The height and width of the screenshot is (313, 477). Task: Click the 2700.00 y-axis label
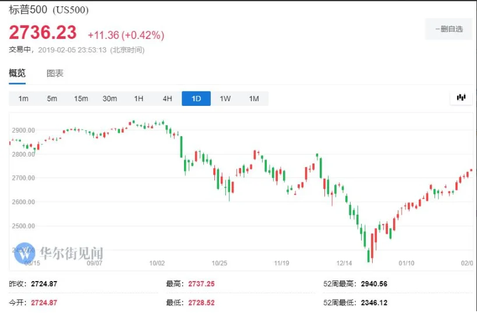click(x=23, y=178)
